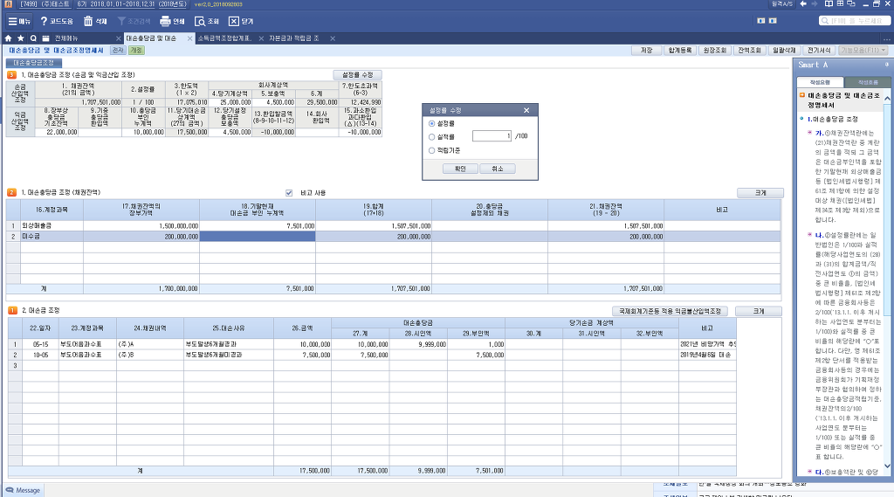Image resolution: width=894 pixels, height=497 pixels.
Task: Click the 삭제 trash can icon
Action: pos(88,20)
